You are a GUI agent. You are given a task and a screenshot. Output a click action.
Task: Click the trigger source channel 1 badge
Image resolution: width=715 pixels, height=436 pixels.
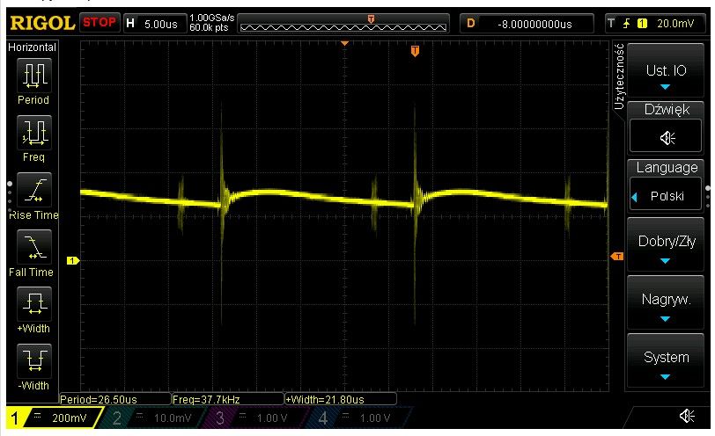pos(642,24)
